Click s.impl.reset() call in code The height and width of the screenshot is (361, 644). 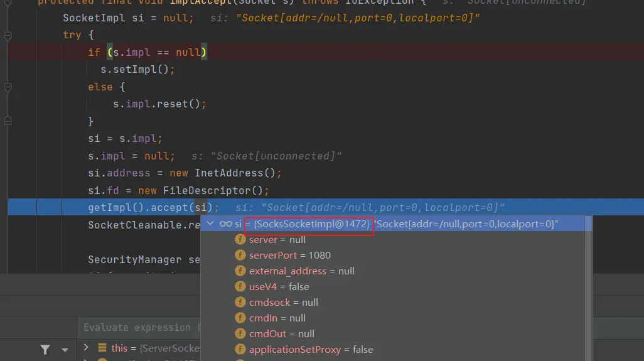click(159, 104)
